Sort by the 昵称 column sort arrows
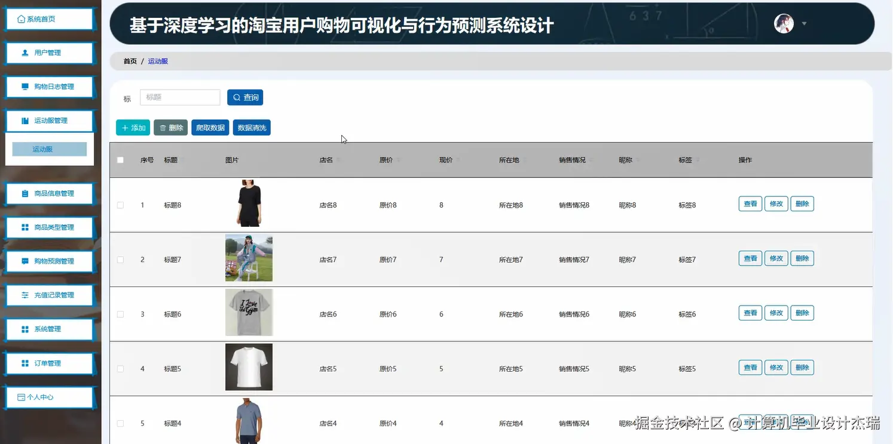This screenshot has width=893, height=444. point(638,160)
